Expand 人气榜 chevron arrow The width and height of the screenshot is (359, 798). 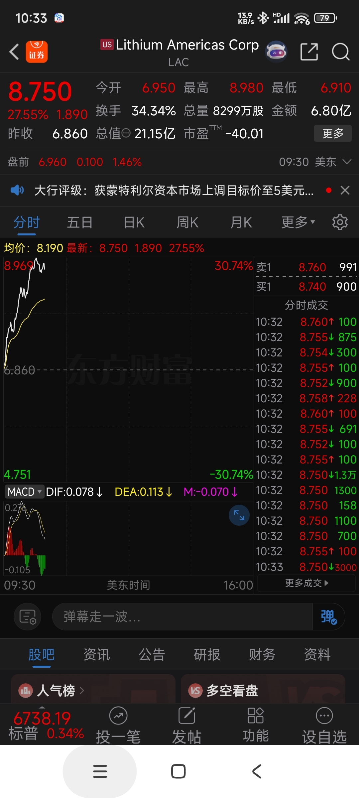click(x=82, y=691)
